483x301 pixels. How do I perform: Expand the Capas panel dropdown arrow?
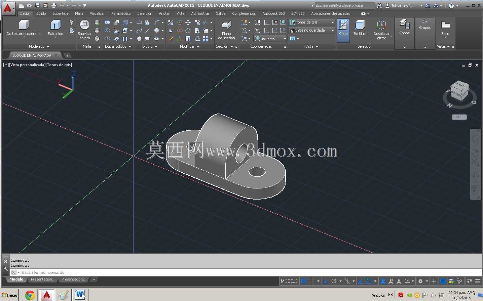pyautogui.click(x=404, y=47)
